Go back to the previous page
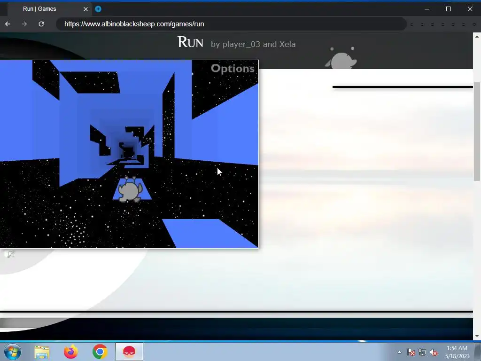 (8, 24)
